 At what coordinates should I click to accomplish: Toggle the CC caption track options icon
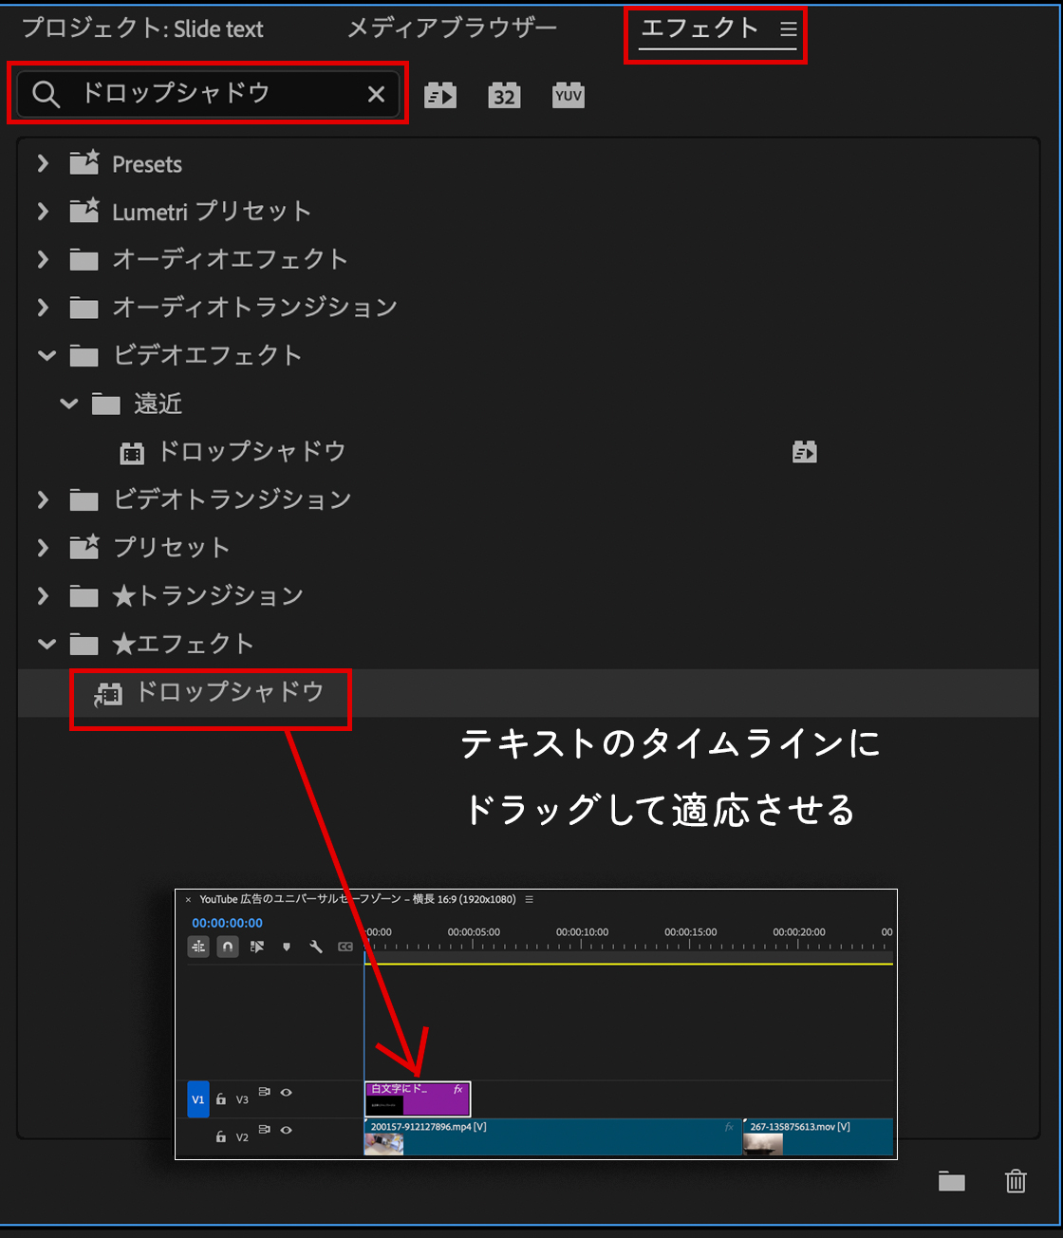tap(345, 947)
